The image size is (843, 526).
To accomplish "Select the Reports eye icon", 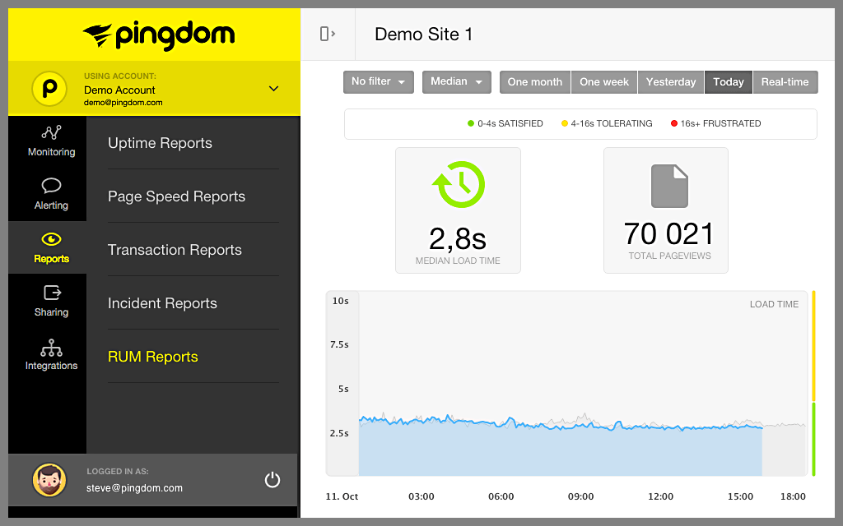I will coord(52,239).
